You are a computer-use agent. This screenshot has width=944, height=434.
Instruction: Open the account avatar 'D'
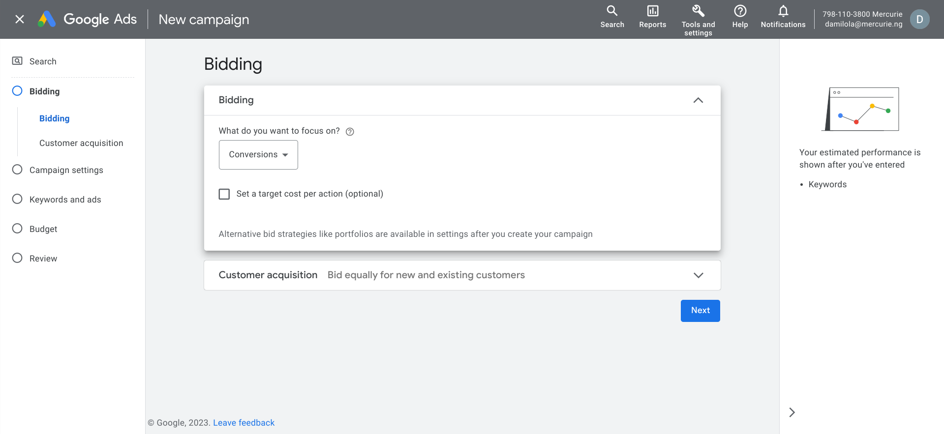coord(919,20)
